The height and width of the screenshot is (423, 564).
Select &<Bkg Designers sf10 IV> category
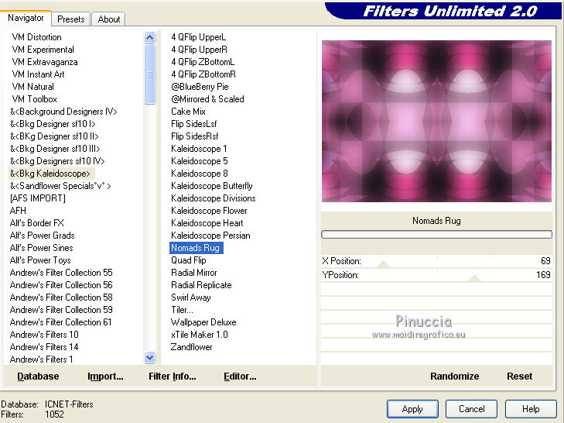pyautogui.click(x=57, y=161)
